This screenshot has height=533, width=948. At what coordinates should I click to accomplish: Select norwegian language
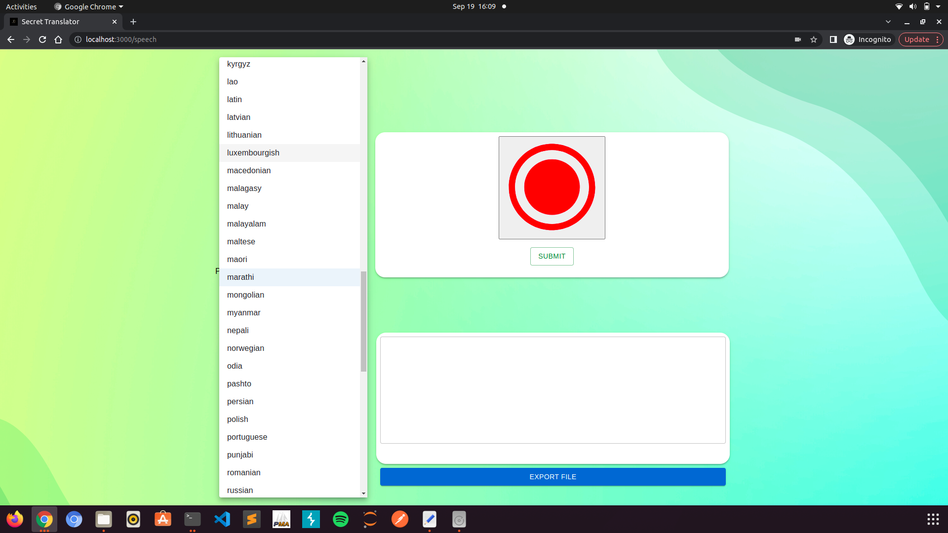(289, 348)
